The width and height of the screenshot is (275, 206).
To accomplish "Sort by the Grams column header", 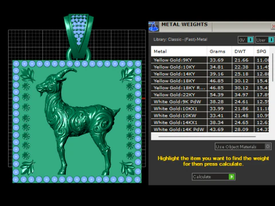I will [x=219, y=51].
